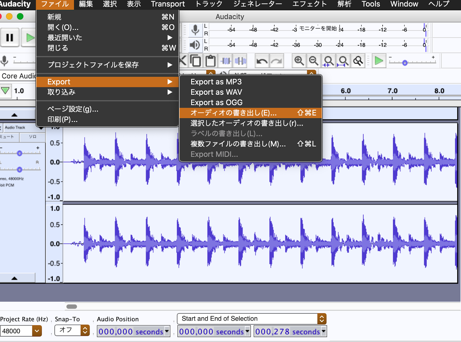Toggle the track Solo button
The width and height of the screenshot is (461, 342).
pos(32,137)
